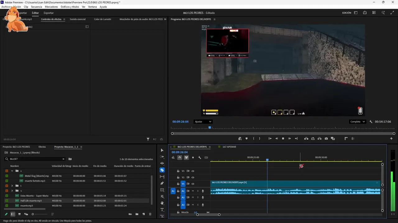398x223 pixels.
Task: Toggle lock on track V3
Action: coord(178,171)
